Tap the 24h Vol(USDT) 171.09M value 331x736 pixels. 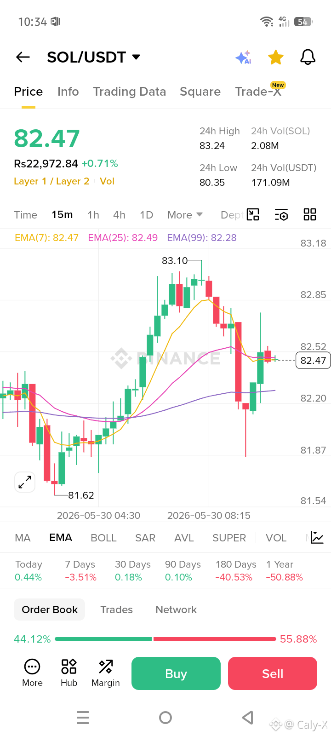point(270,183)
